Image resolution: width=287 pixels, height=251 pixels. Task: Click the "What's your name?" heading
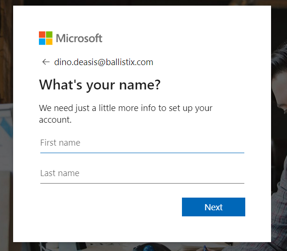tap(99, 85)
